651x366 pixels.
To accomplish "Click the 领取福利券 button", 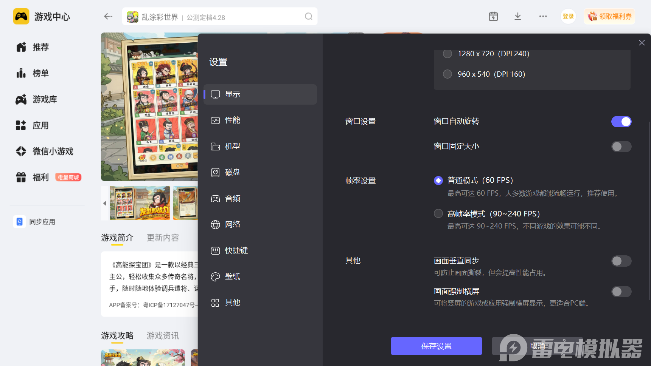I will coord(609,16).
